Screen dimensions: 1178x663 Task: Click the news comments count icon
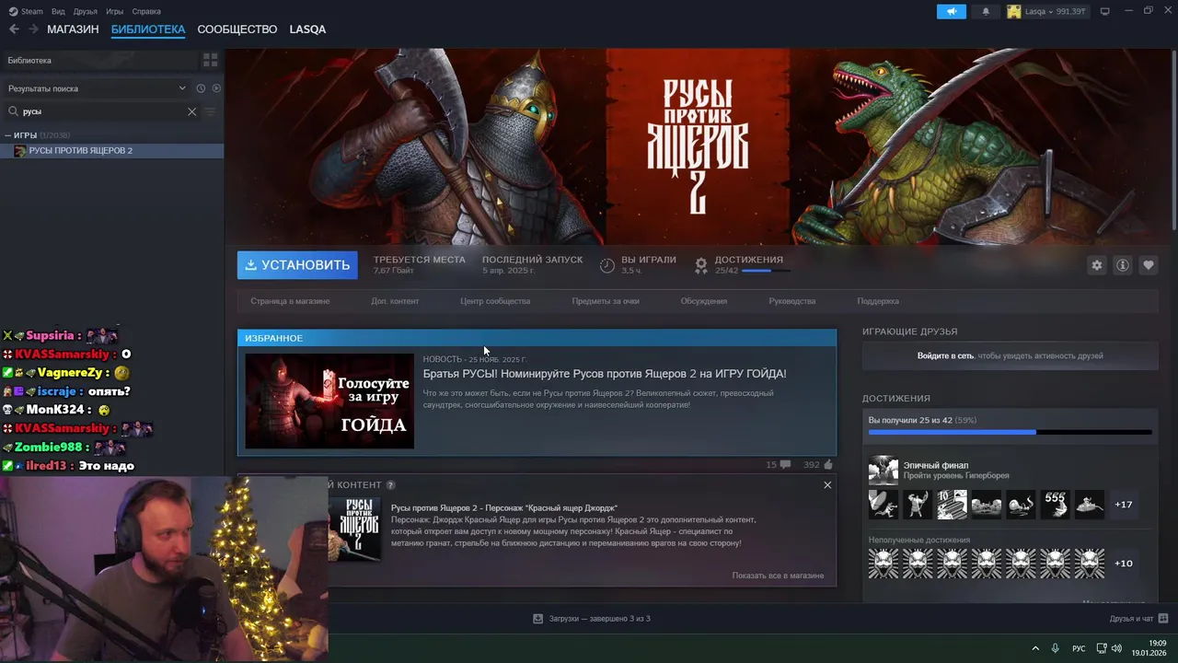[784, 465]
